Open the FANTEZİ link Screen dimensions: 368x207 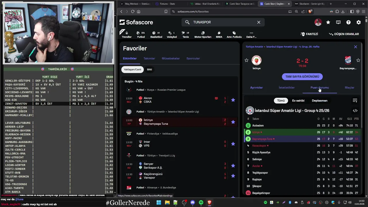pyautogui.click(x=309, y=34)
